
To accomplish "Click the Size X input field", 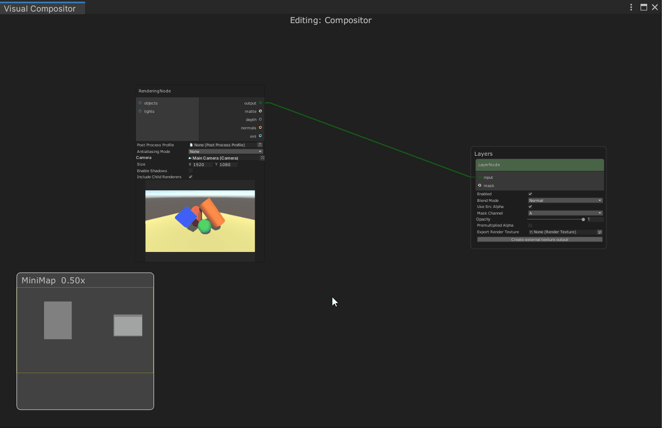I will [201, 164].
